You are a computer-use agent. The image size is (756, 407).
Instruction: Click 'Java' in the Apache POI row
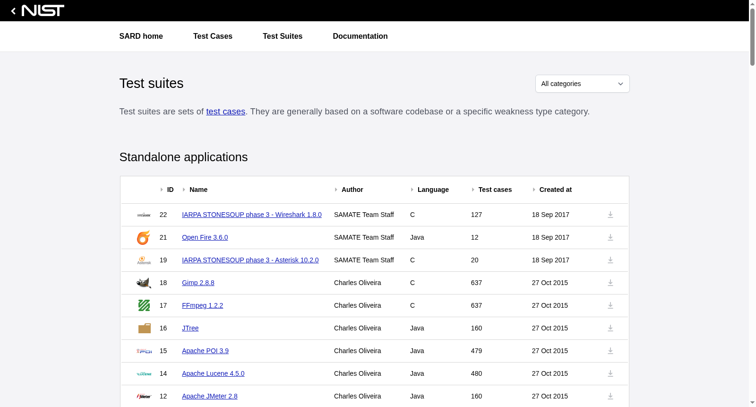417,351
